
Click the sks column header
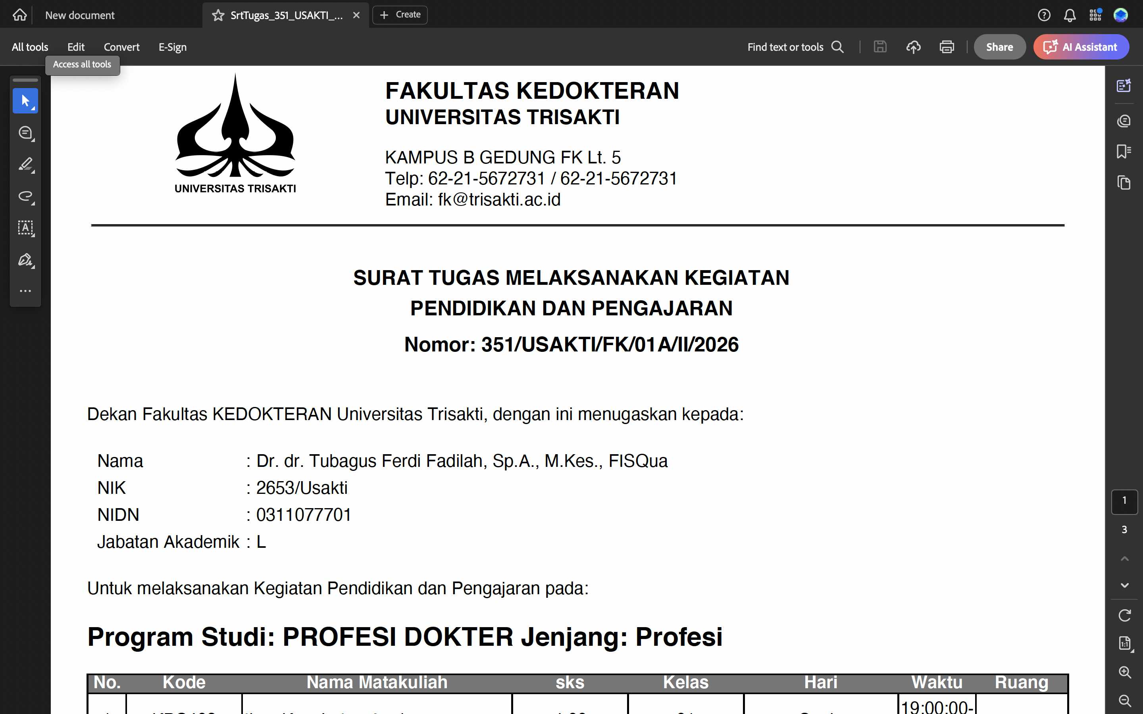570,682
